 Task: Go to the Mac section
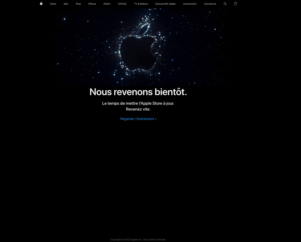point(66,4)
